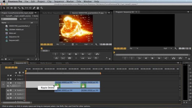Click Extract button in Program monitor
This screenshot has width=192, height=108.
[x=180, y=58]
